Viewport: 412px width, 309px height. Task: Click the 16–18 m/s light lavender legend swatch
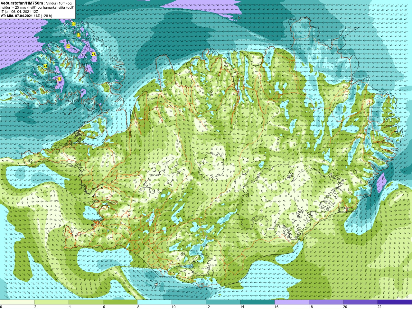coord(292,302)
